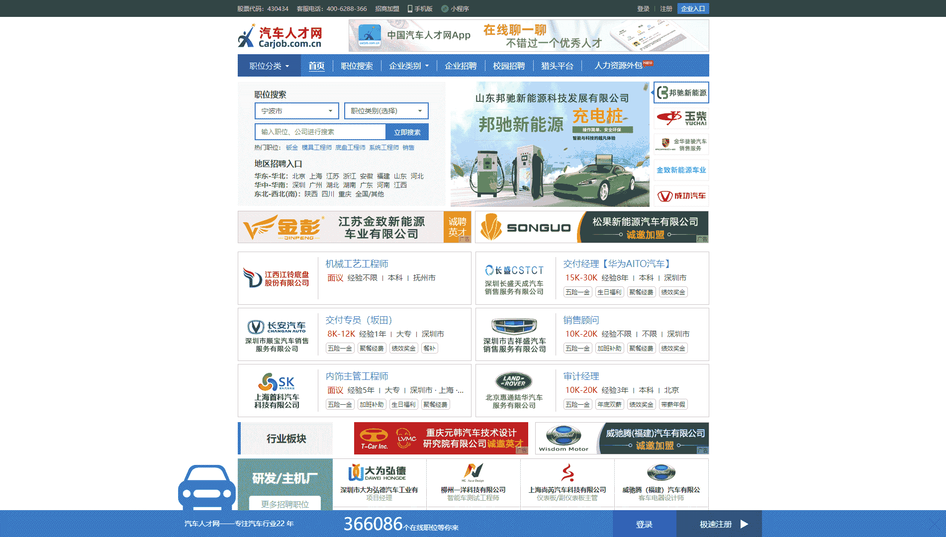The height and width of the screenshot is (537, 946).
Task: Focus the job and company search field
Action: [320, 132]
